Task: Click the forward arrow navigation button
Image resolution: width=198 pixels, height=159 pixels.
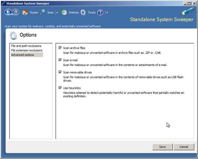Action: (16, 12)
